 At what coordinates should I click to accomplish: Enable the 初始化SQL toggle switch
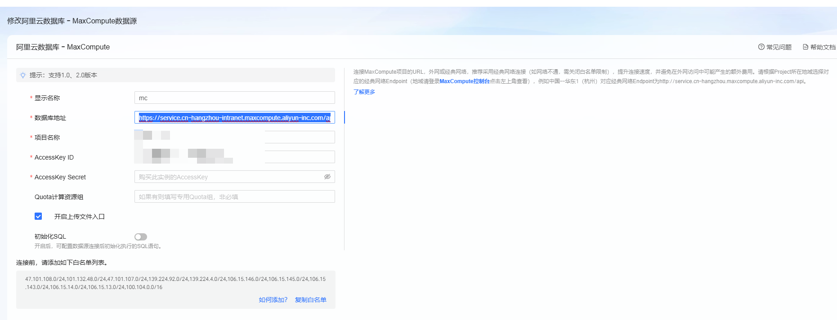pos(141,237)
